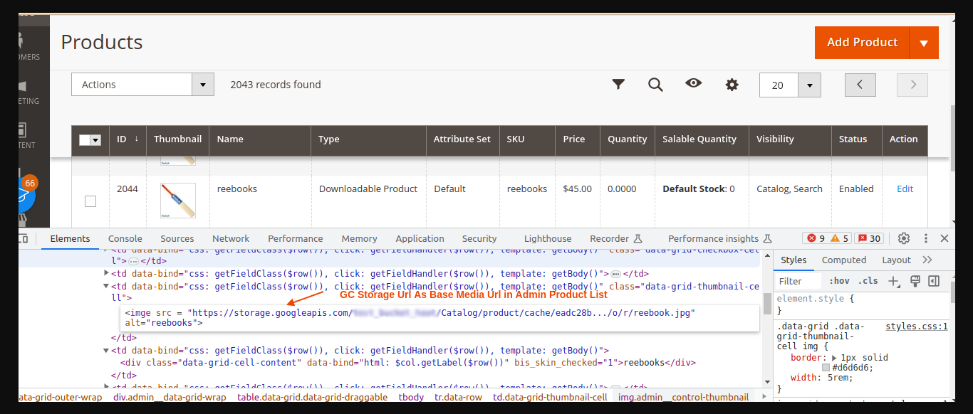The width and height of the screenshot is (973, 414).
Task: Open the Computed styles tab
Action: point(844,260)
